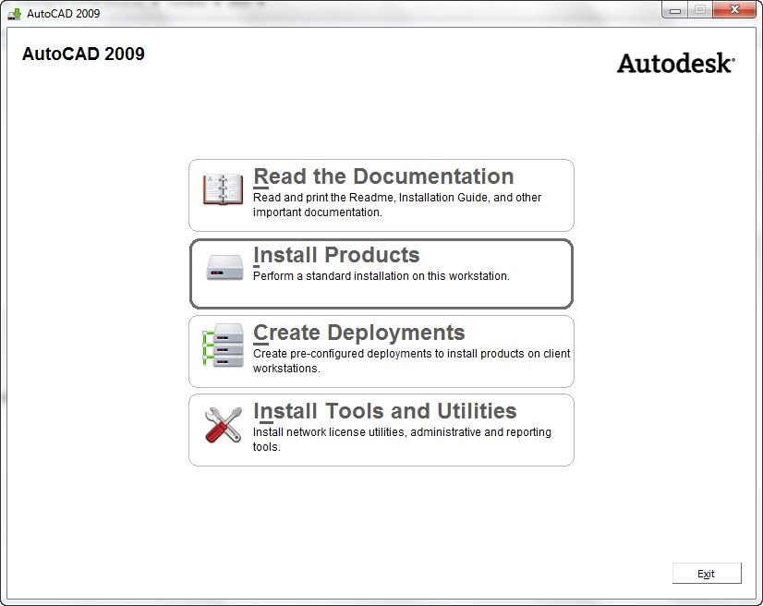Open the Install Tools and Utilities heading
The height and width of the screenshot is (606, 763).
[x=385, y=411]
